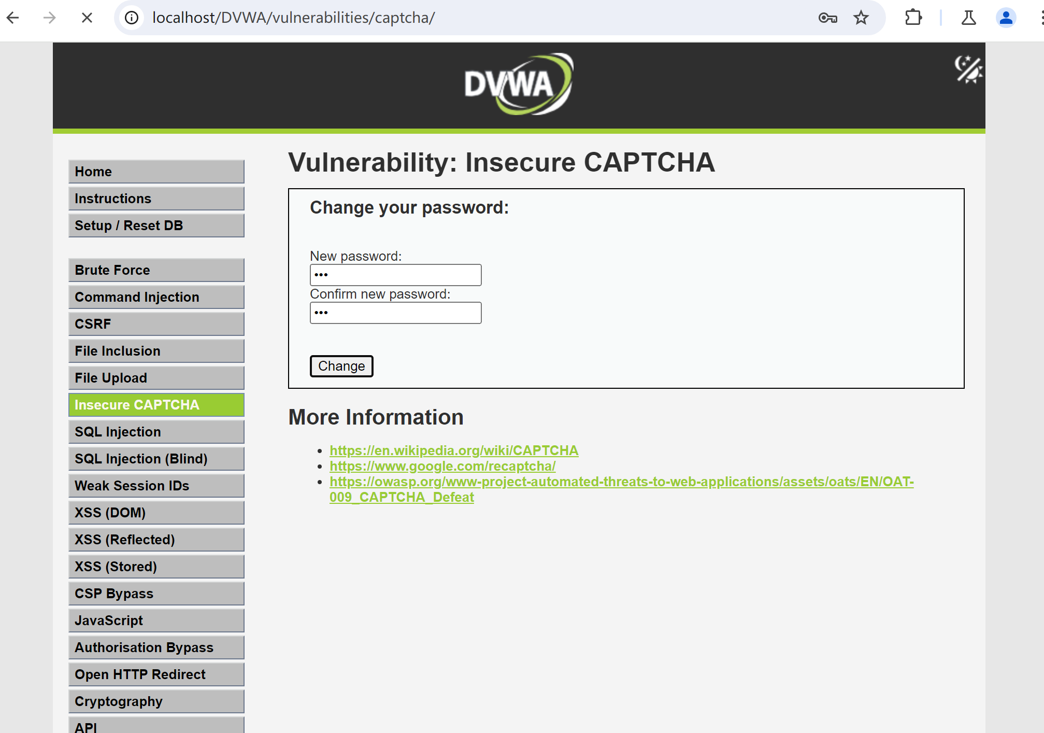The width and height of the screenshot is (1044, 733).
Task: Open site information icon in address bar
Action: (x=132, y=18)
